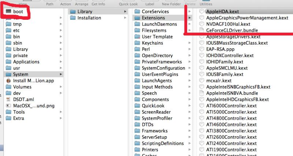This screenshot has width=293, height=156.
Task: Select the bin folder row
Action: (34, 37)
